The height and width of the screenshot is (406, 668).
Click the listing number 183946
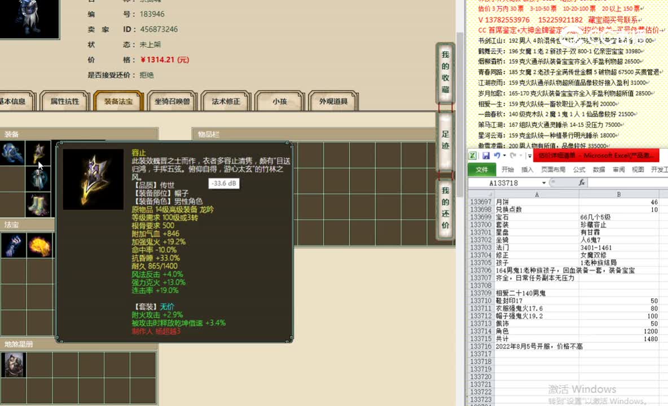coord(152,14)
